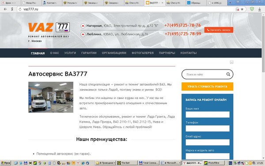This screenshot has height=166, width=265.
Task: Click the Ваше имя input field
Action: pyautogui.click(x=208, y=115)
